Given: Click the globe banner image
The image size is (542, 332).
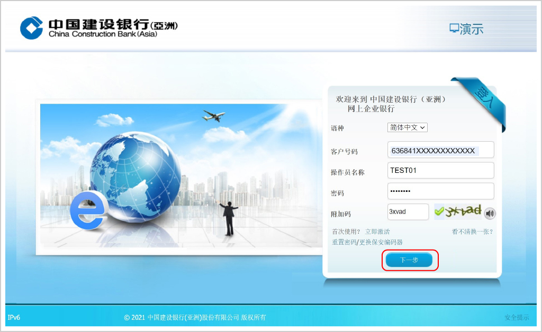Looking at the screenshot, I should click(x=179, y=176).
